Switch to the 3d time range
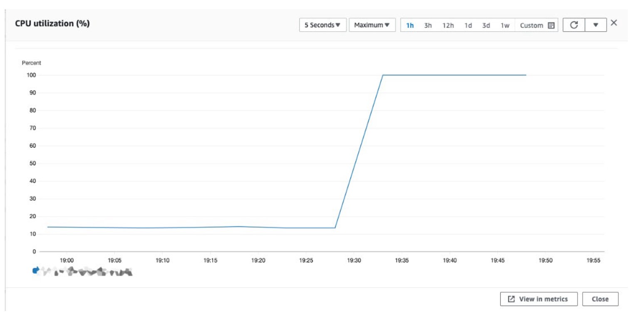637x321 pixels. tap(486, 25)
